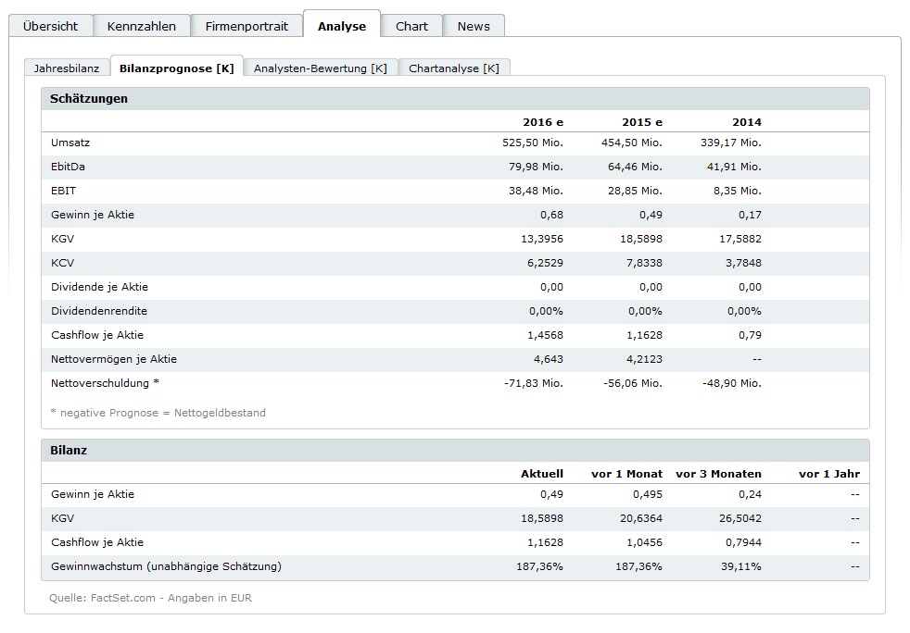This screenshot has width=910, height=633.
Task: Select the Bilanzprognose [K] sub-tab
Action: tap(176, 68)
